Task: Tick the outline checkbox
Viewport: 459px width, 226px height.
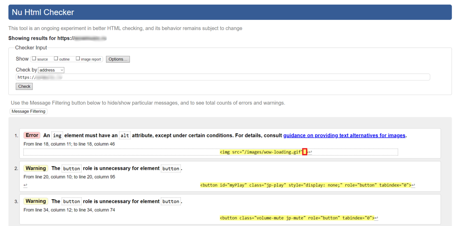Action: (x=56, y=59)
